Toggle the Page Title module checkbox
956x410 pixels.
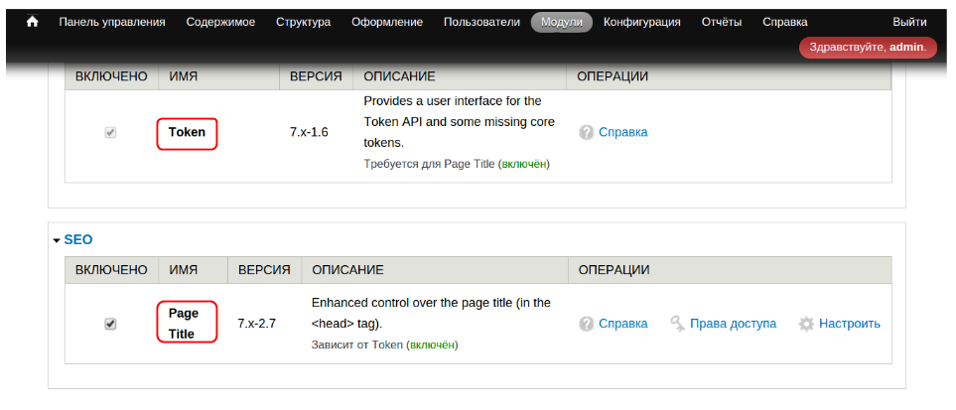click(x=110, y=324)
